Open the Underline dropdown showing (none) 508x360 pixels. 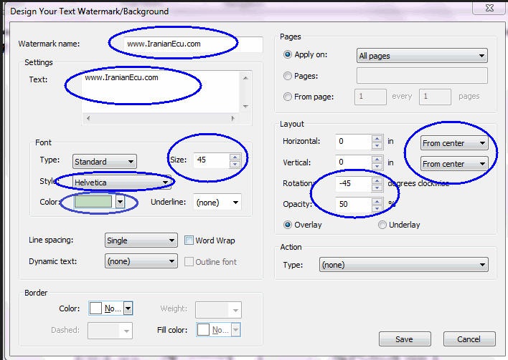[x=217, y=203]
